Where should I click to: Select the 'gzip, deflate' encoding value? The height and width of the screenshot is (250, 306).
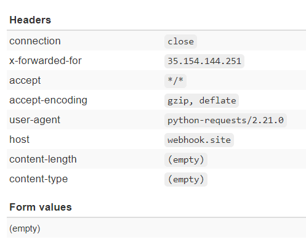[201, 100]
